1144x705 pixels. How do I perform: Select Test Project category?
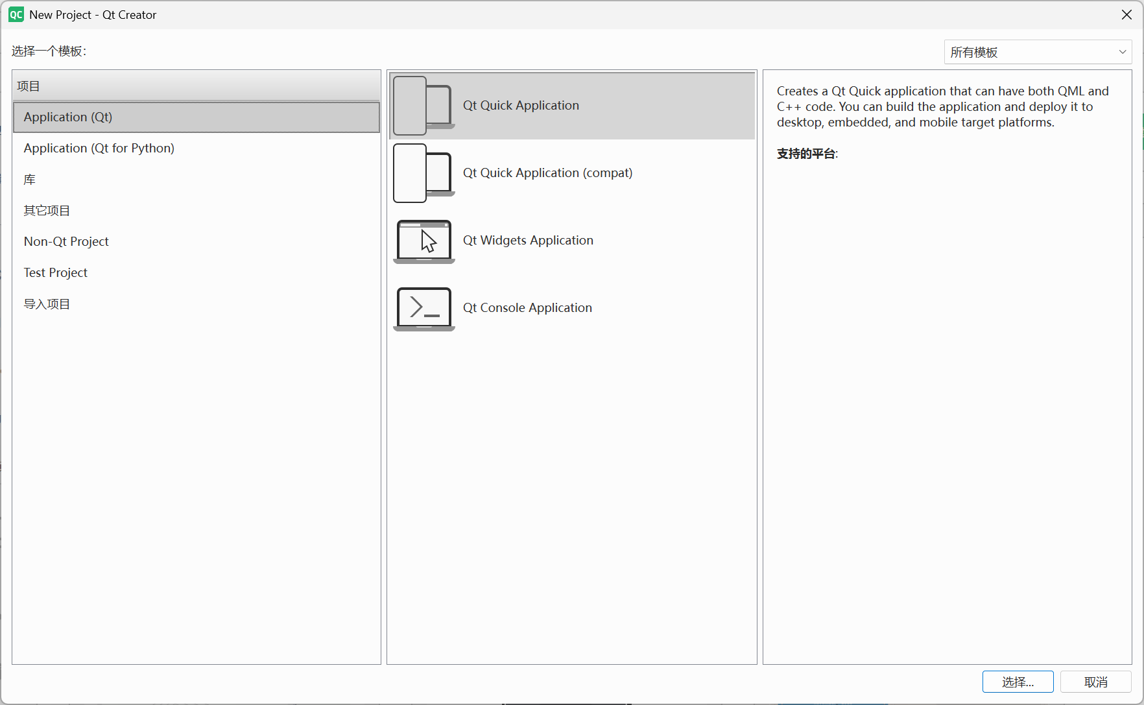197,273
